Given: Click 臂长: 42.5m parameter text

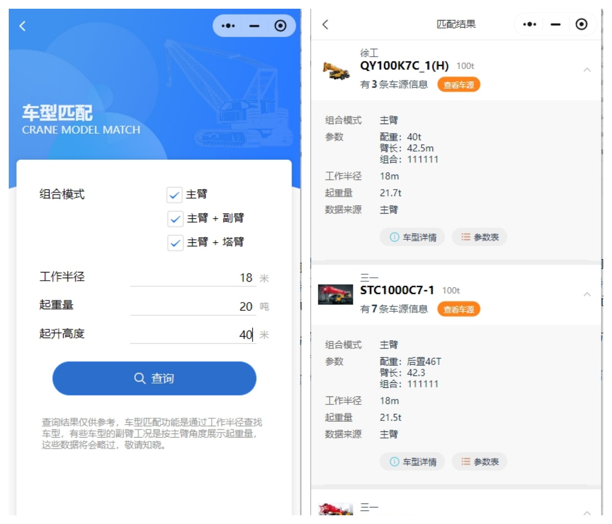Looking at the screenshot, I should coord(407,148).
